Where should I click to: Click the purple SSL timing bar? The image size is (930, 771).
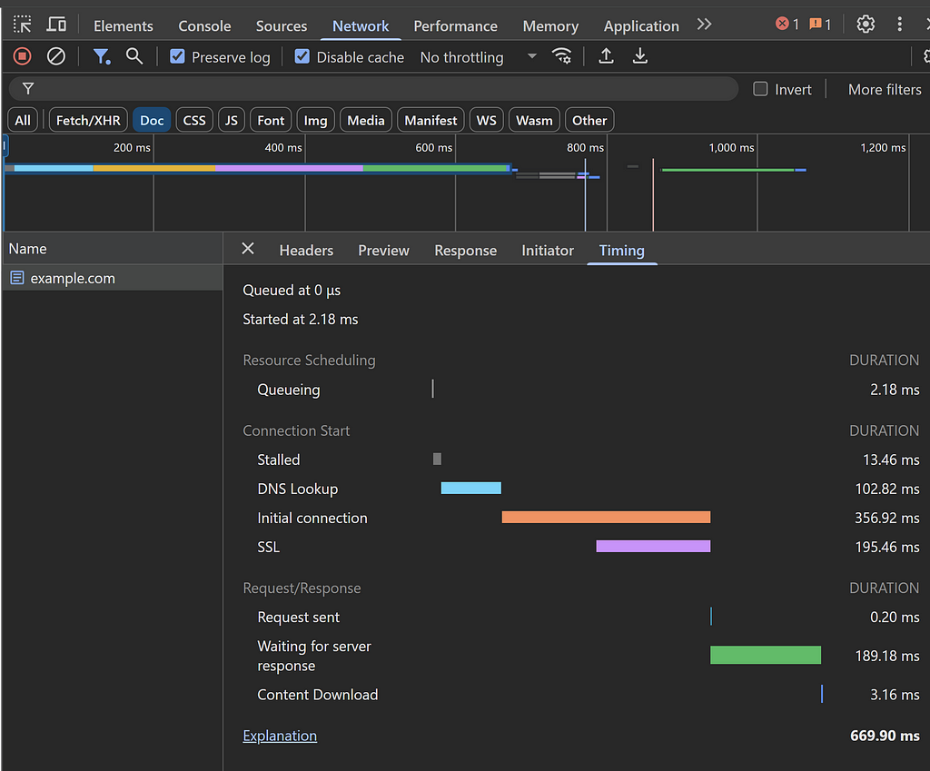[x=653, y=546]
